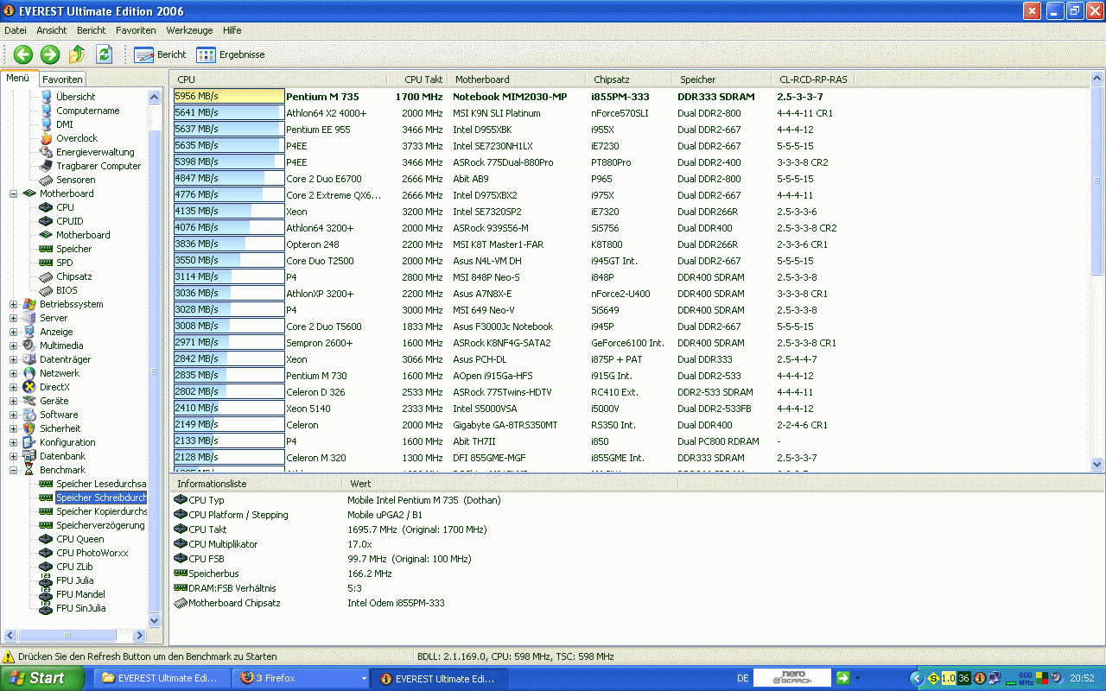Select Computername tree item
This screenshot has height=691, width=1106.
[x=88, y=111]
